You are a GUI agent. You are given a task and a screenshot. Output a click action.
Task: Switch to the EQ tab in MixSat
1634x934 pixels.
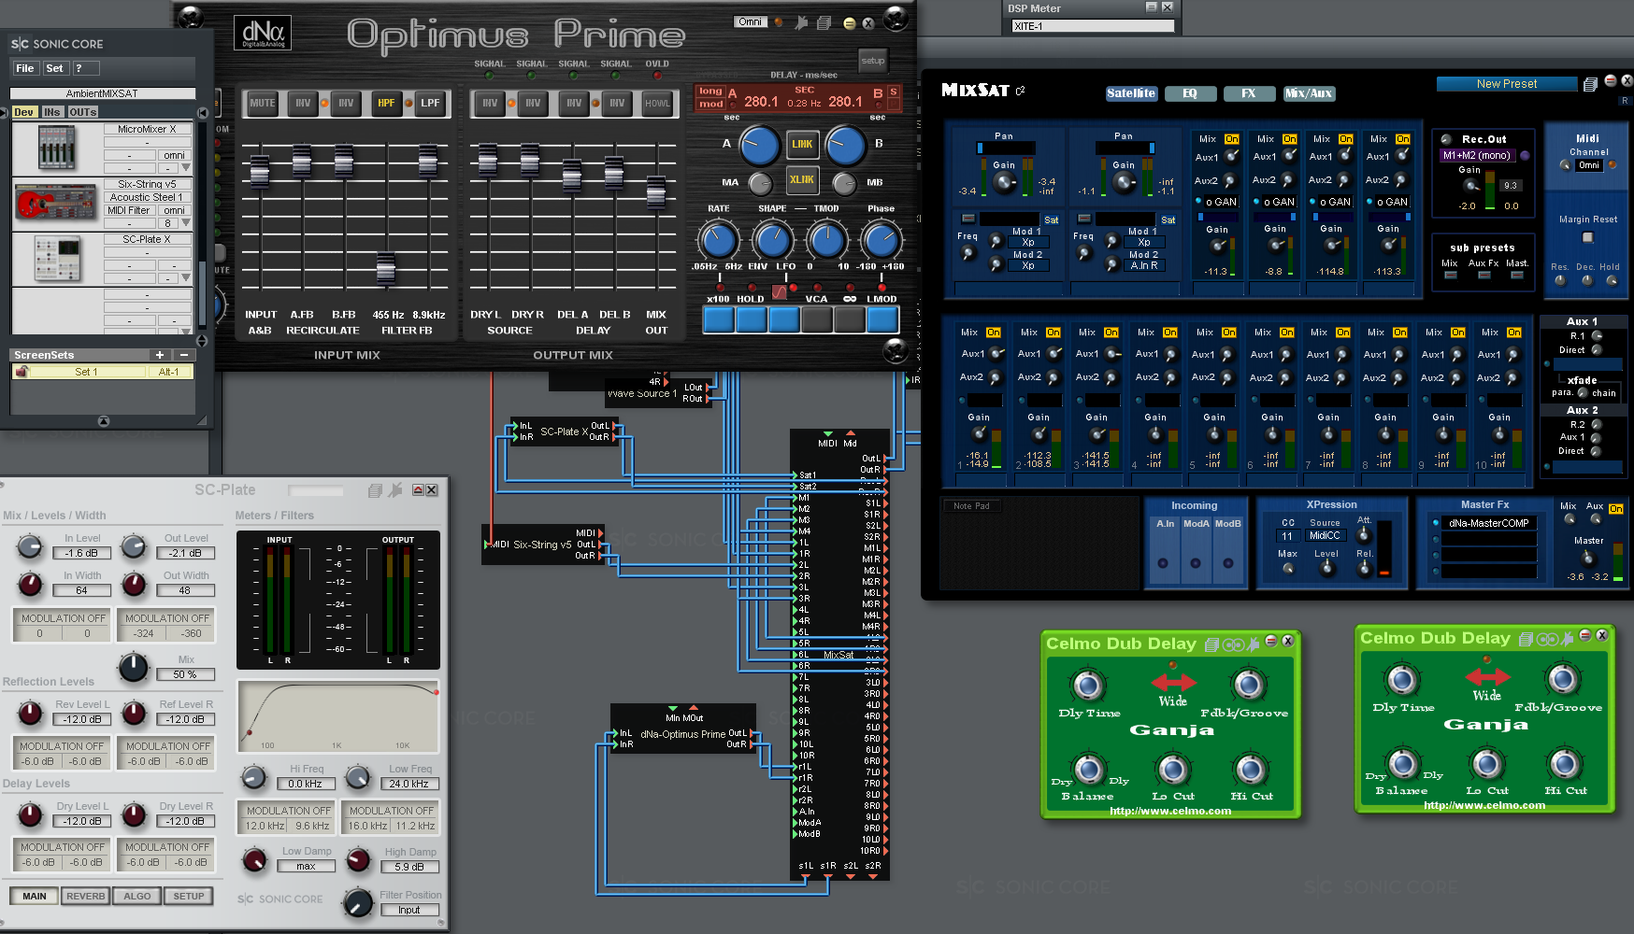(x=1190, y=93)
